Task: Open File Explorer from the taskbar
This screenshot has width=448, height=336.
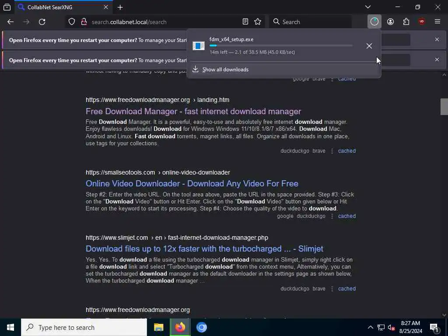Action: [158, 327]
